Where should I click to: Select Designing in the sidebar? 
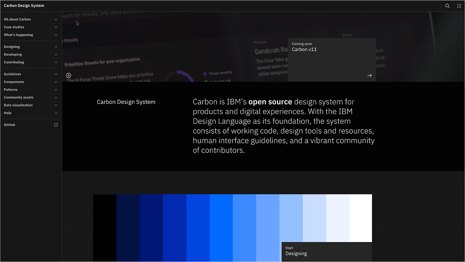point(12,47)
